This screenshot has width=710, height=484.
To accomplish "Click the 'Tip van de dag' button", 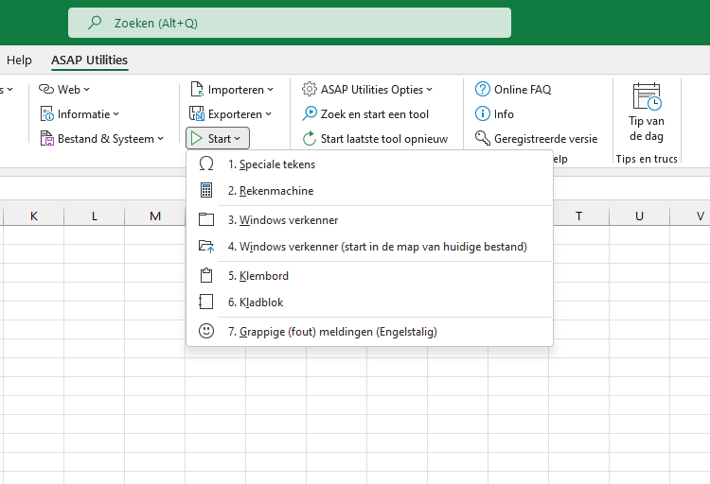I will coord(647,112).
